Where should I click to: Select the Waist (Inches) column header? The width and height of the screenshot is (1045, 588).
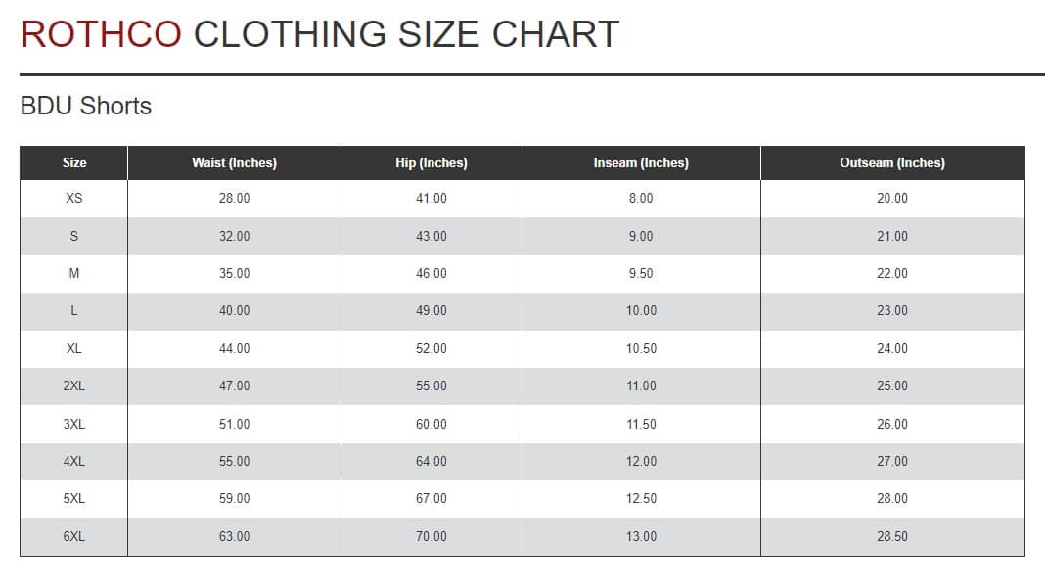[x=234, y=163]
